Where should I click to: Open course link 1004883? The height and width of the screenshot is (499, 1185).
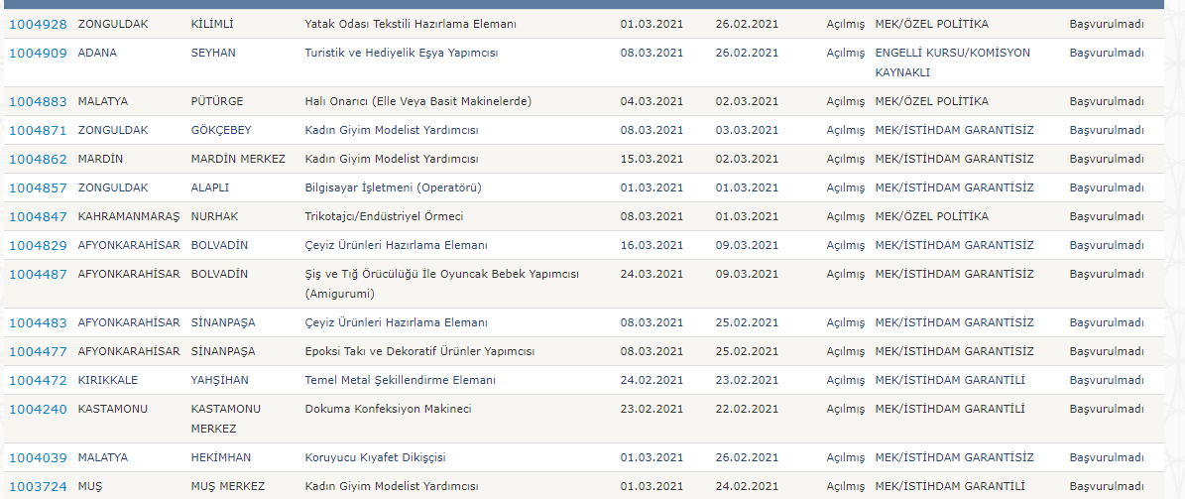click(x=38, y=101)
